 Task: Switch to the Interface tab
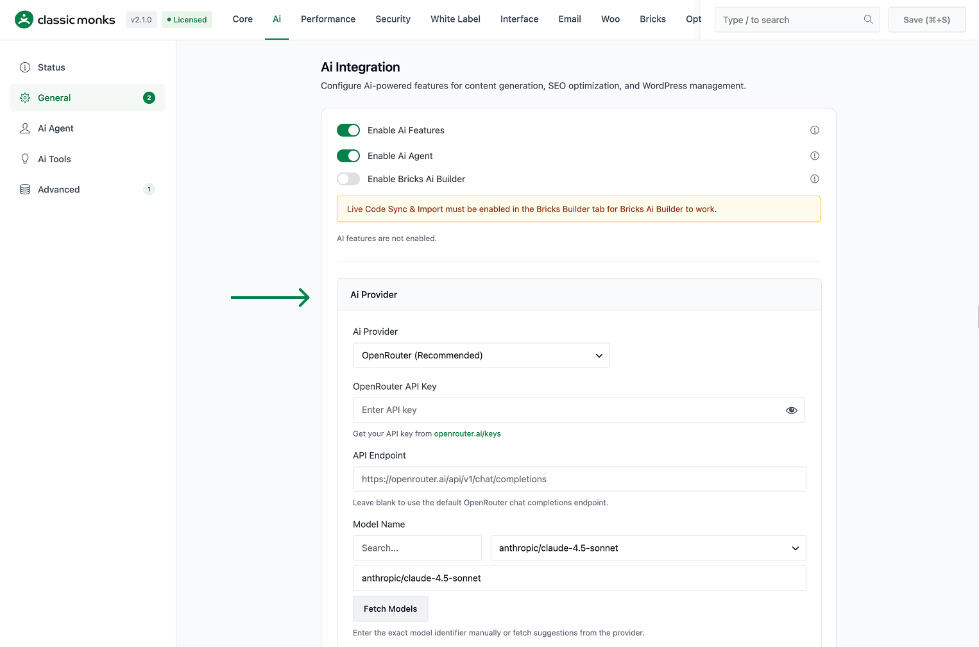point(519,19)
